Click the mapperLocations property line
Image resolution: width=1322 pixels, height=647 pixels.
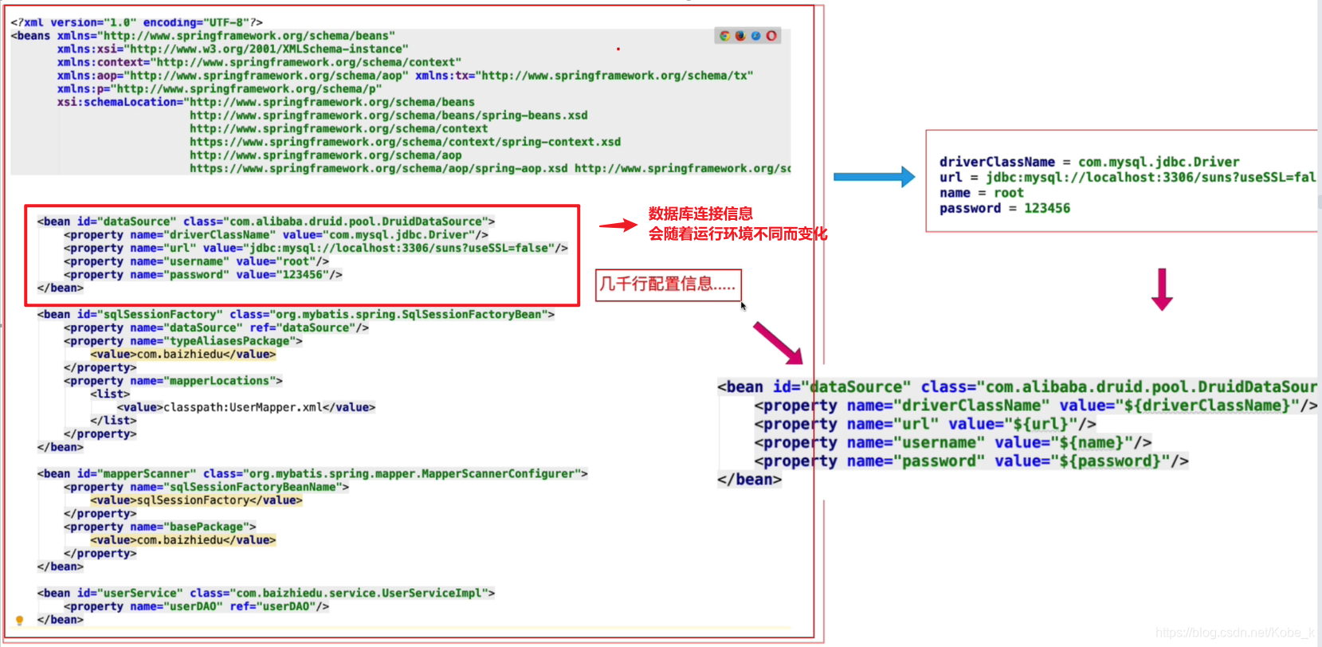click(x=173, y=381)
